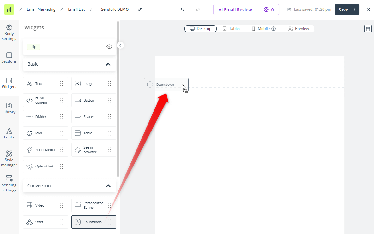Click the pencil icon to rename email
374x234 pixels.
[x=140, y=9]
